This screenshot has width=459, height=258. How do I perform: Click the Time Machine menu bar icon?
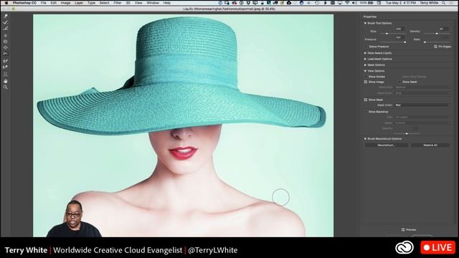tap(317, 3)
